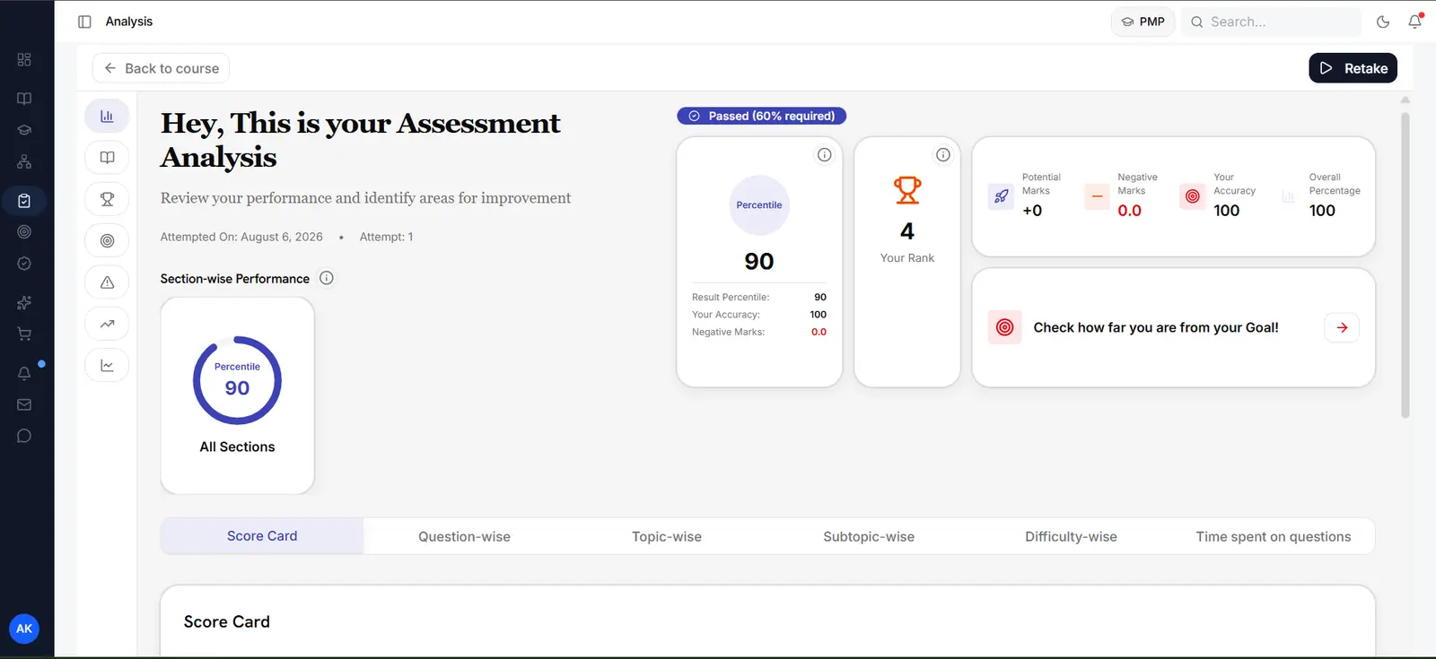
Task: Click the target icon on goal card
Action: point(1005,327)
